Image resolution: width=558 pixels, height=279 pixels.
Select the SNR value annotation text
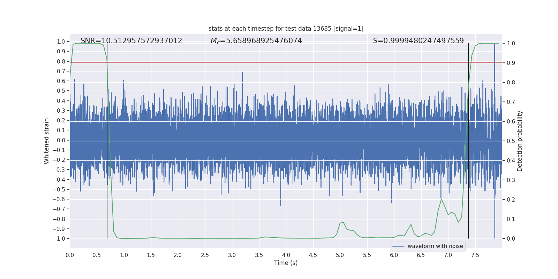pyautogui.click(x=131, y=41)
